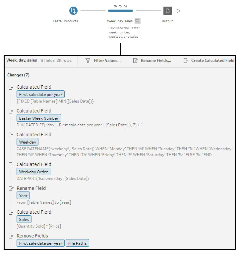Open the Filter Values option
Image resolution: width=240 pixels, height=254 pixels.
point(103,61)
